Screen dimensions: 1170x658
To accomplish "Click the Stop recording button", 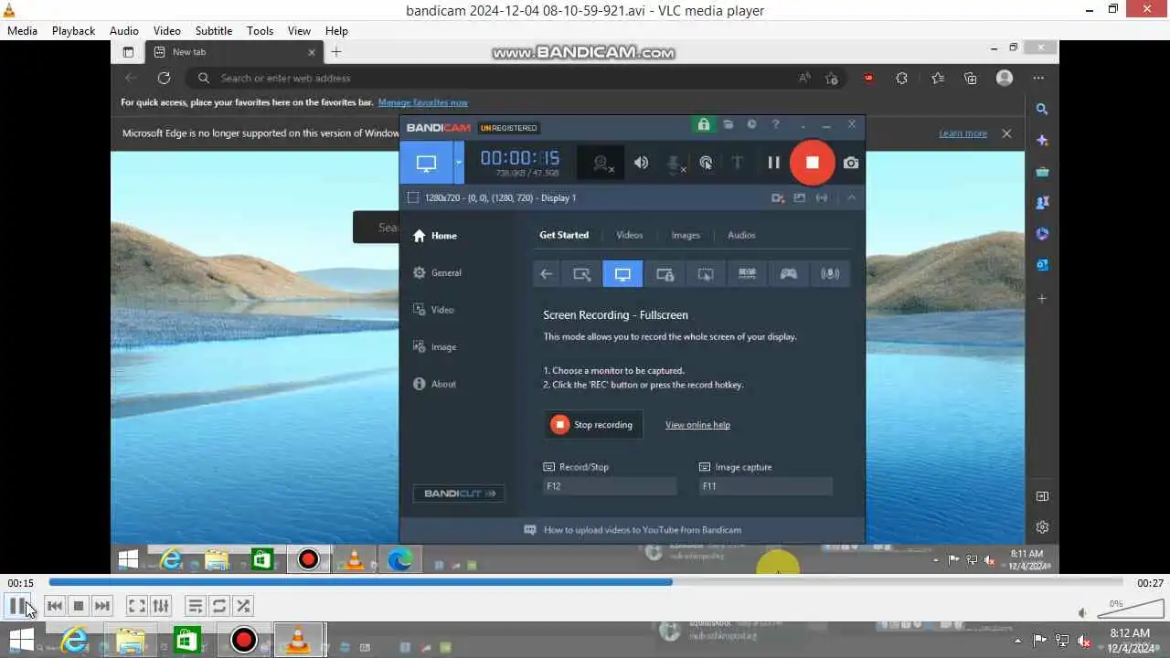I will coord(593,424).
